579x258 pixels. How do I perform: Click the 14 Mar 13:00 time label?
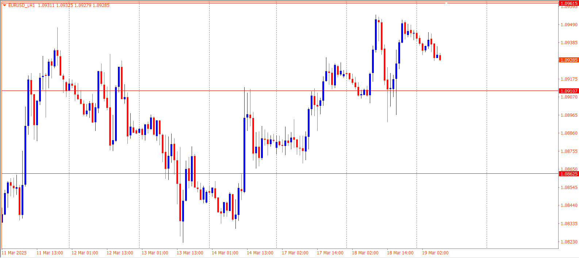coord(260,253)
